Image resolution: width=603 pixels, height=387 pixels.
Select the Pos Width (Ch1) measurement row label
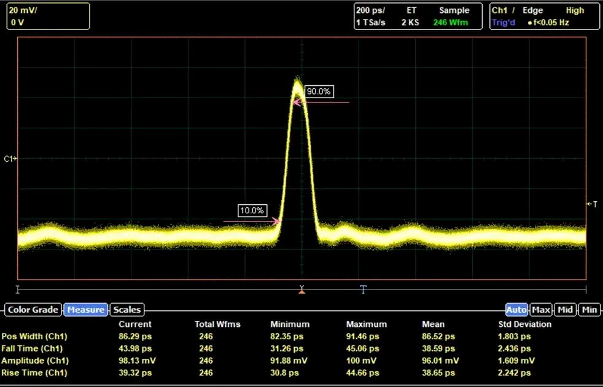34,336
